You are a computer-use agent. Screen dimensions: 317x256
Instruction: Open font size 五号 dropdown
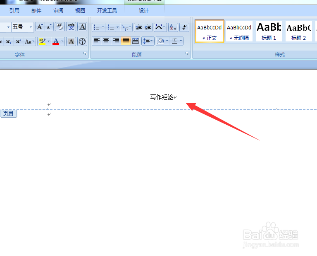pyautogui.click(x=31, y=27)
